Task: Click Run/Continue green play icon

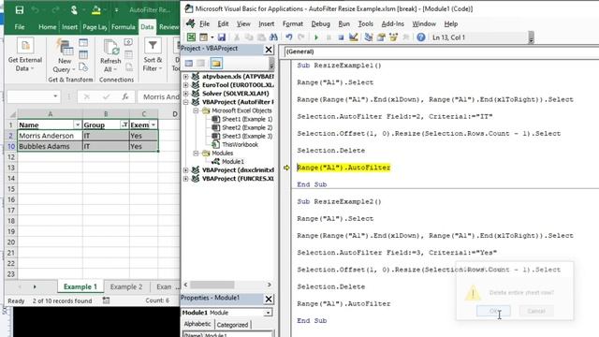Action: tap(316, 37)
